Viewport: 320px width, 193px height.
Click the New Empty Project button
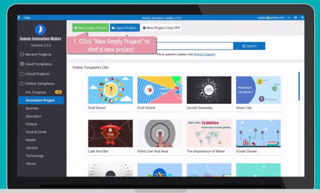pos(90,28)
